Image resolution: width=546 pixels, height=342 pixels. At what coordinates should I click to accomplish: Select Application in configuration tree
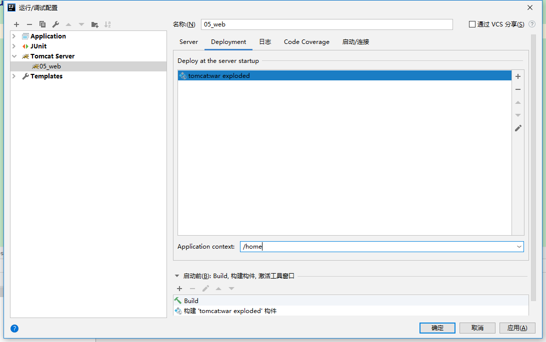[48, 36]
